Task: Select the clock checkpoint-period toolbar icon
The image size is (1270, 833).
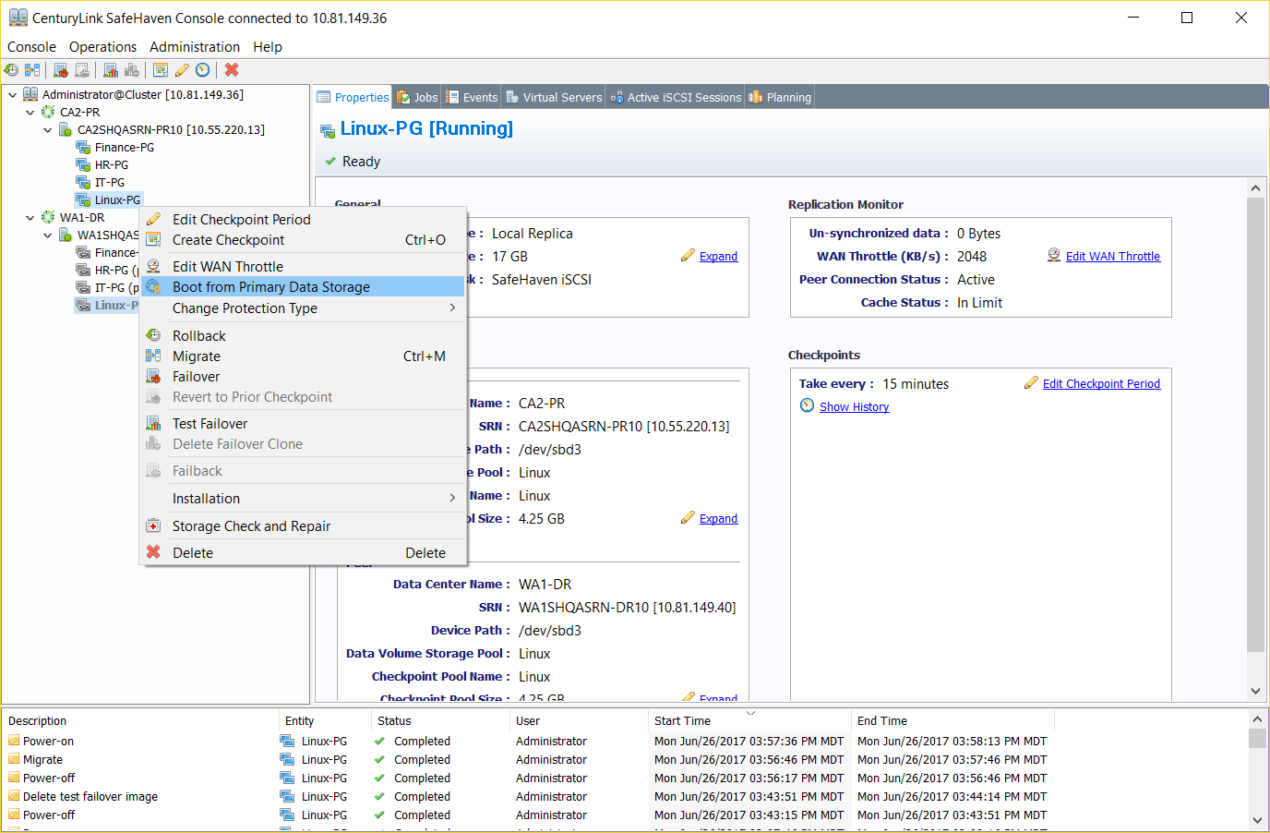Action: [x=202, y=69]
